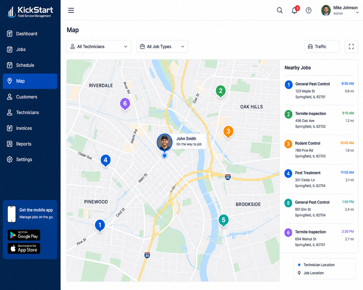The height and width of the screenshot is (290, 363).
Task: Click the Settings gear icon
Action: 10,159
